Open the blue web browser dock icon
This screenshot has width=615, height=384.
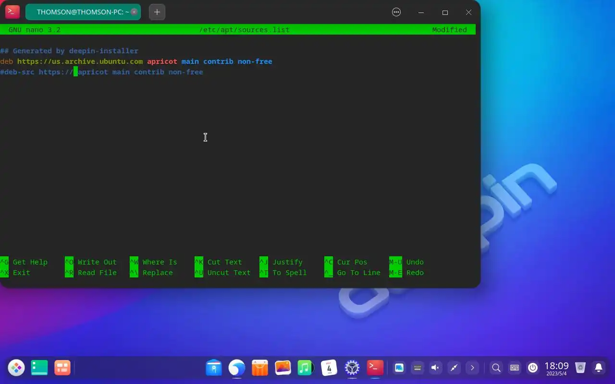pyautogui.click(x=237, y=368)
